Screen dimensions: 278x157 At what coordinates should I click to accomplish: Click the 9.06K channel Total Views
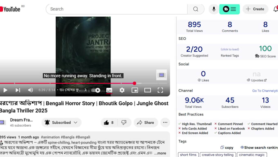[194, 102]
